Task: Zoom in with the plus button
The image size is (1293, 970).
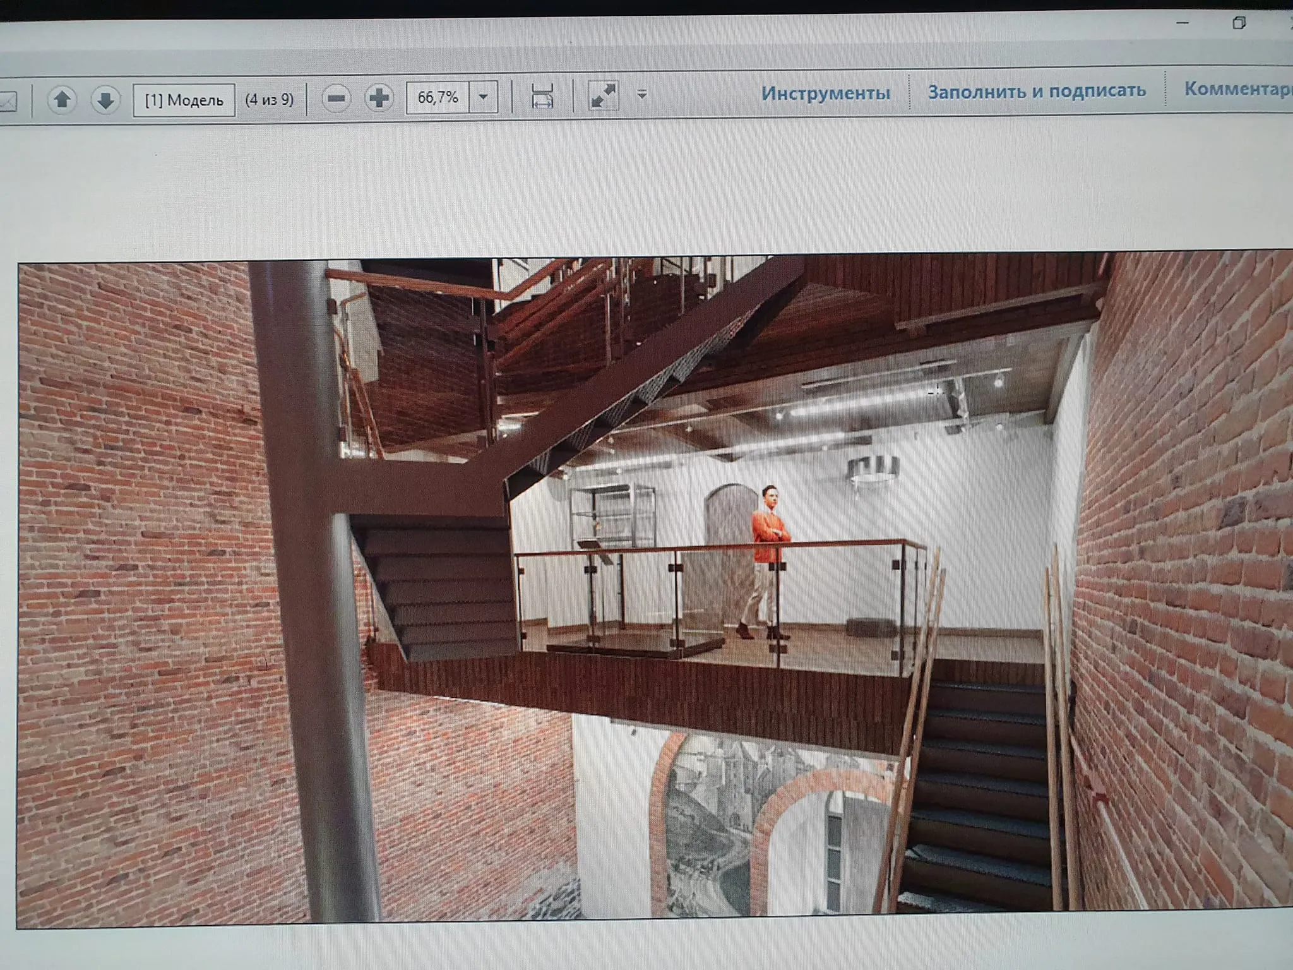Action: point(379,98)
